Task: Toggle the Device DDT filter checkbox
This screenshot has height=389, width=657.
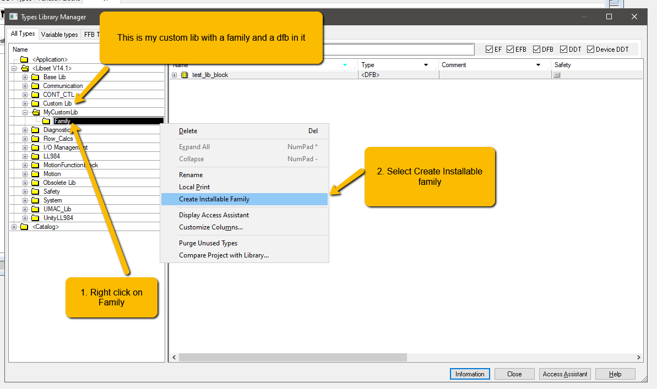Action: [591, 50]
